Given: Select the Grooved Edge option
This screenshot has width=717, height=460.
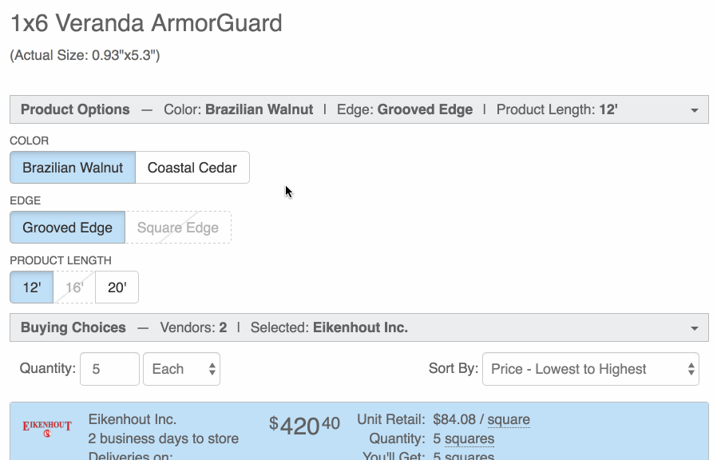Looking at the screenshot, I should pos(67,228).
